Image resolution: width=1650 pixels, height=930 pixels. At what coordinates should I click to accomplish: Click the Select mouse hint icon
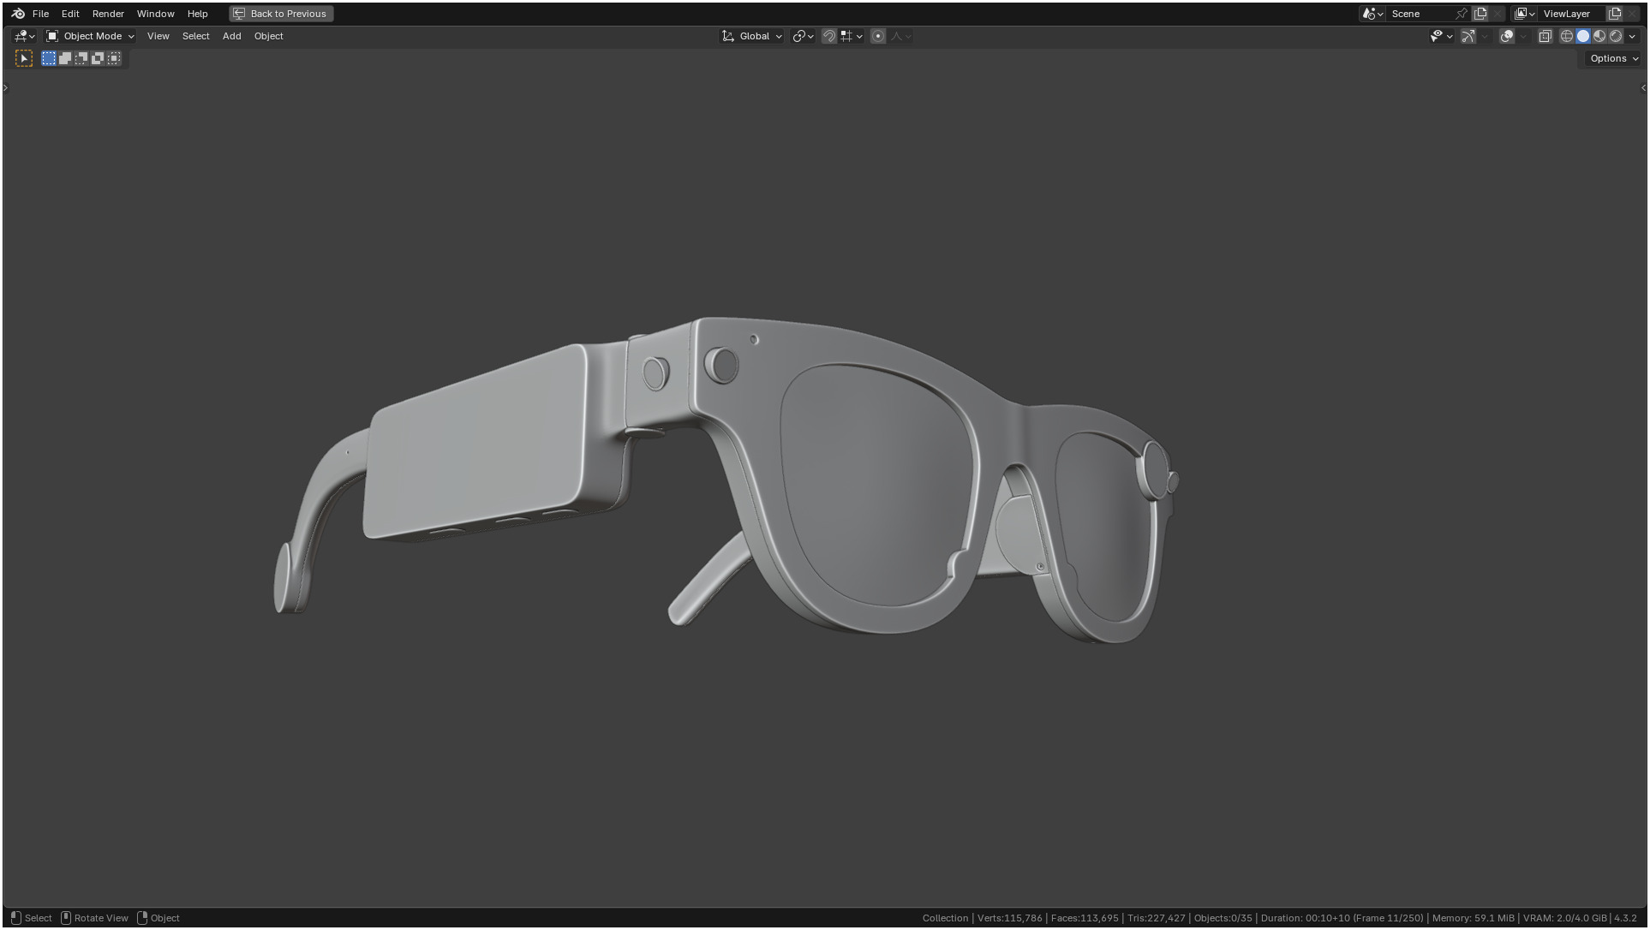click(15, 918)
